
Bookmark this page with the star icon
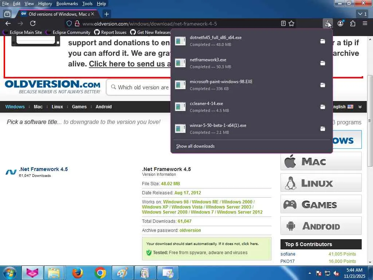tap(291, 23)
